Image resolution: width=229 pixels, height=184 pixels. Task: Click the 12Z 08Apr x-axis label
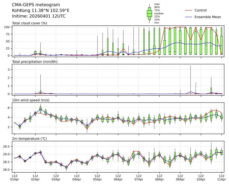(x=160, y=178)
